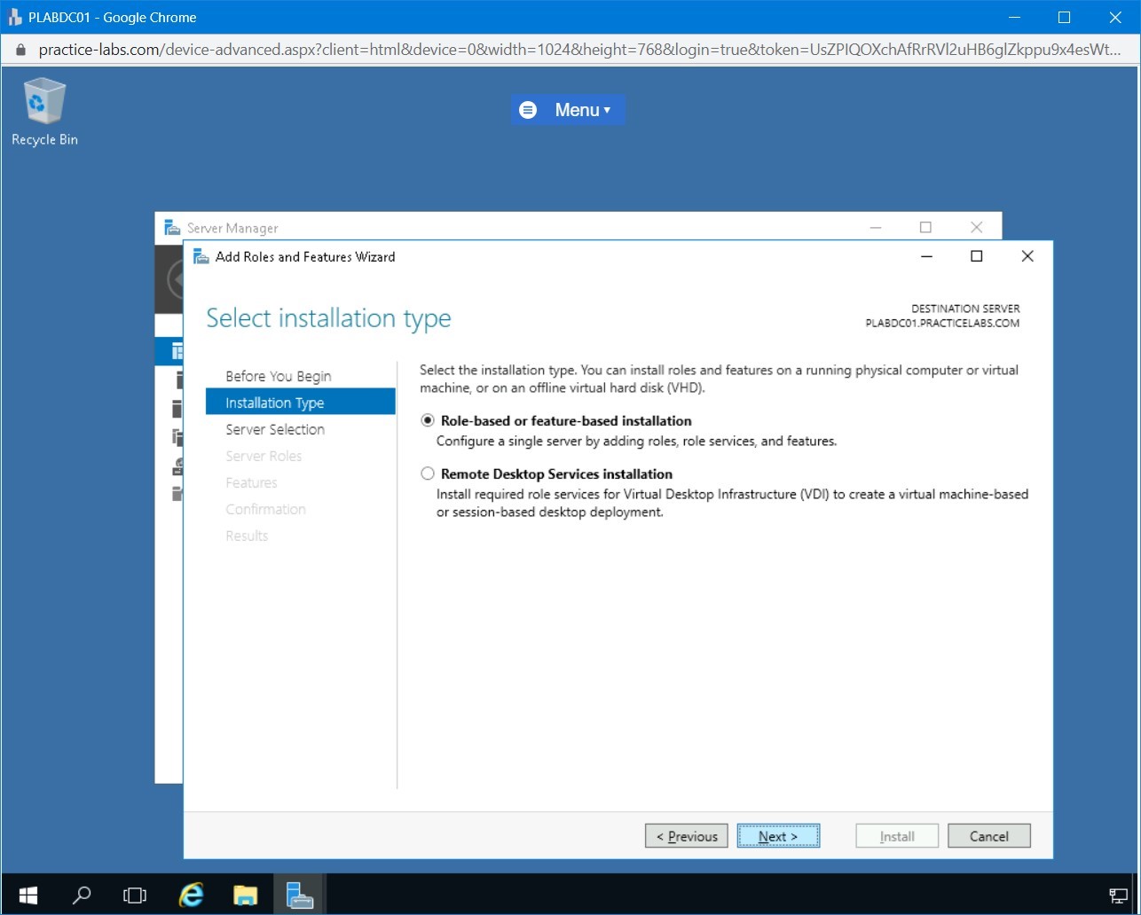Click the Chrome site lock icon
1141x915 pixels.
(21, 50)
